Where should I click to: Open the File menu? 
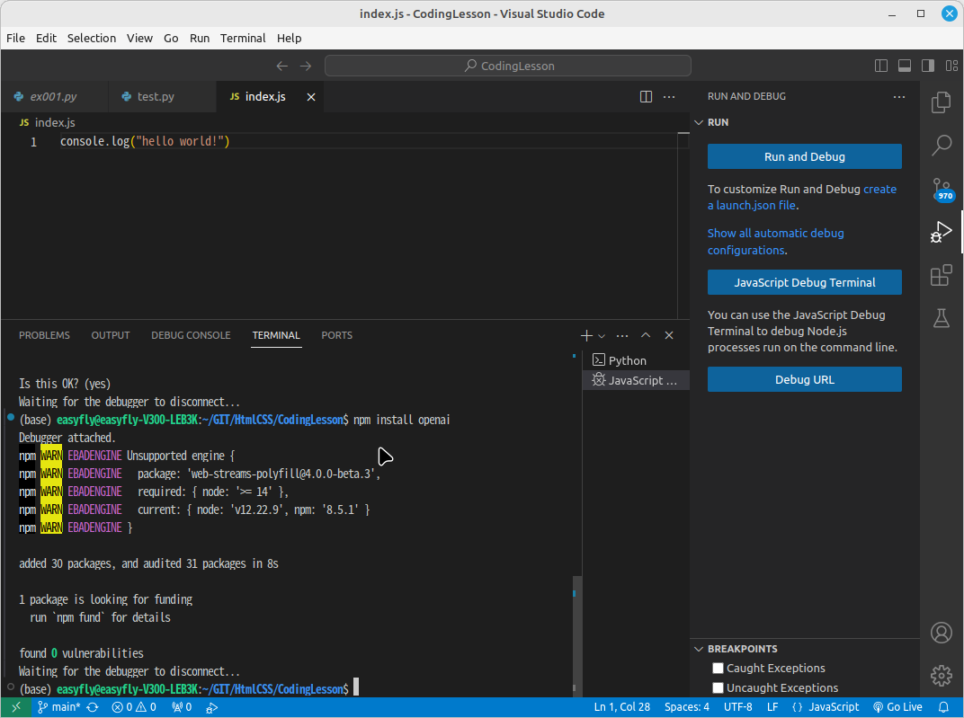point(16,38)
